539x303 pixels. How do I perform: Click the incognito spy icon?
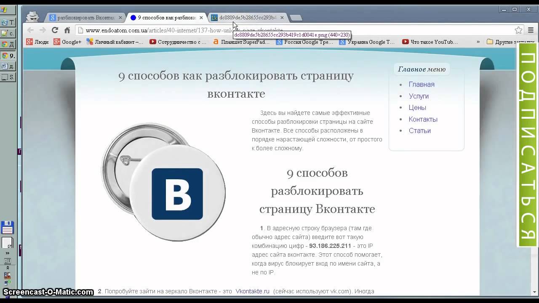(x=32, y=16)
